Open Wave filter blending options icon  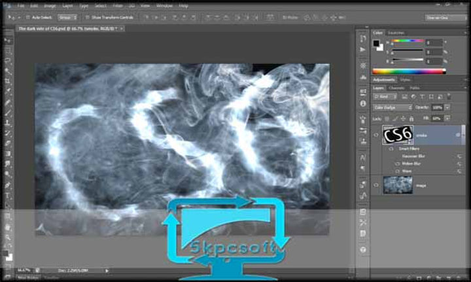point(459,171)
